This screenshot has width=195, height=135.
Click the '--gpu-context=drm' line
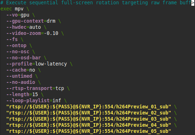[31, 21]
